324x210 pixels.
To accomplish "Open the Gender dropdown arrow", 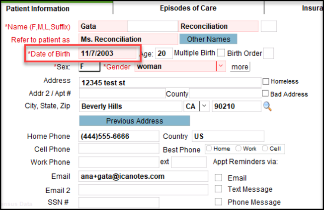I will [x=220, y=66].
